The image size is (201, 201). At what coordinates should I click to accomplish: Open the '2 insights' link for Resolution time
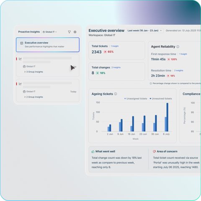[178, 70]
